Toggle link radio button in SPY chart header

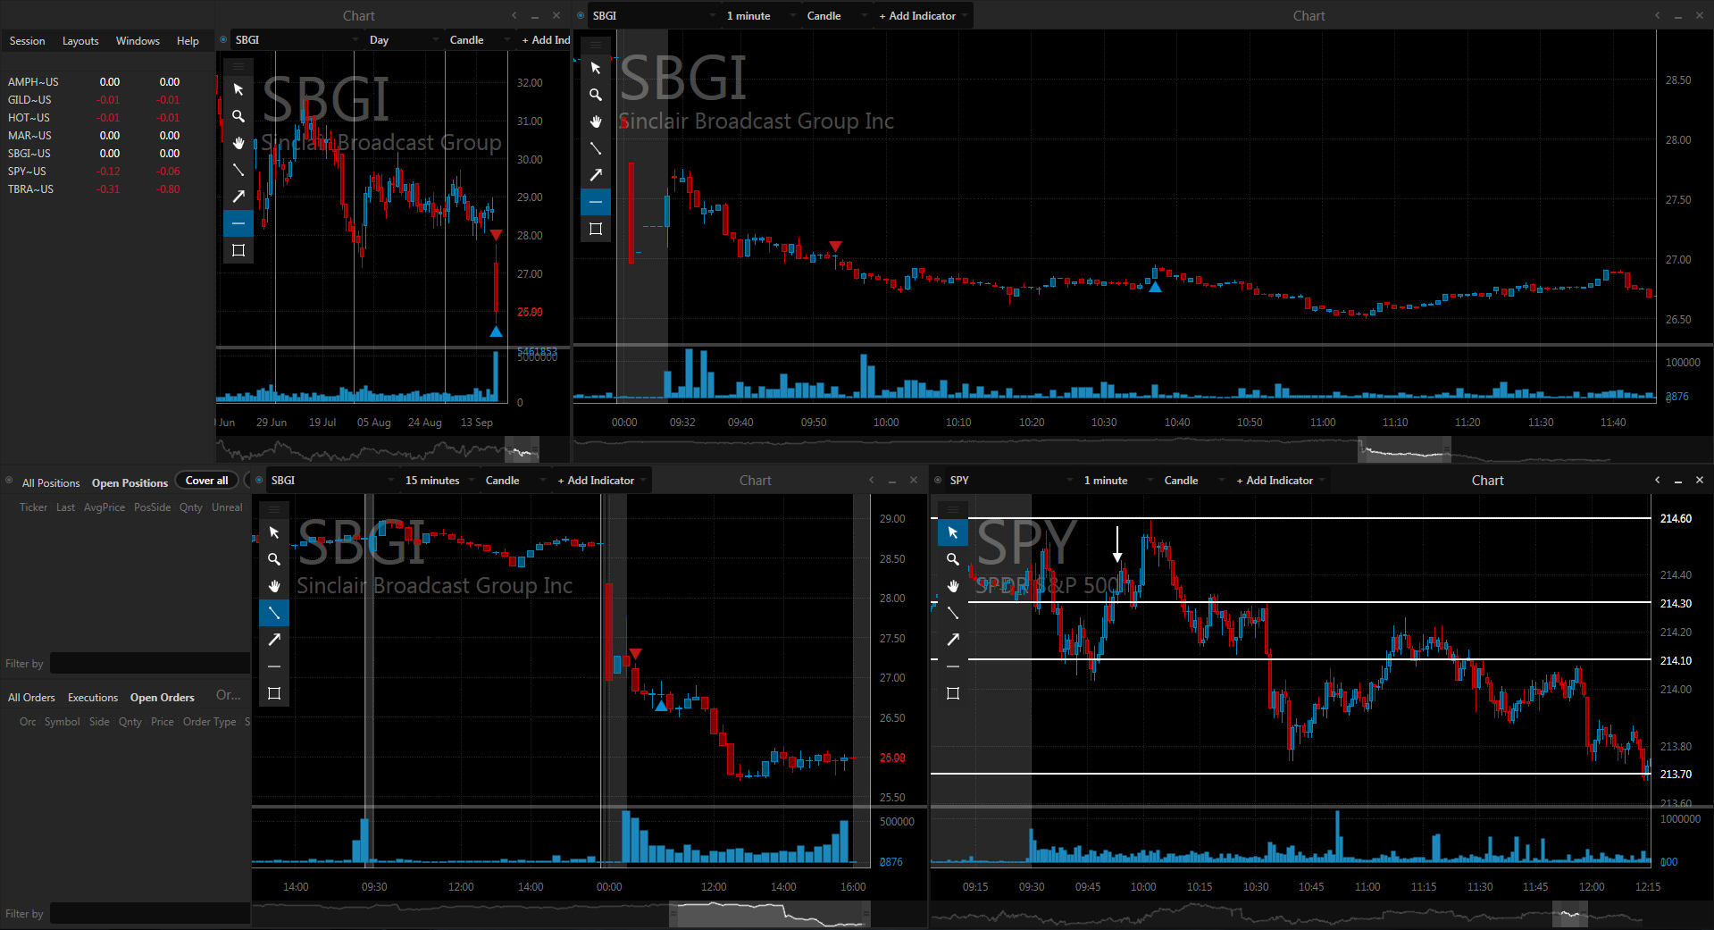click(x=938, y=480)
